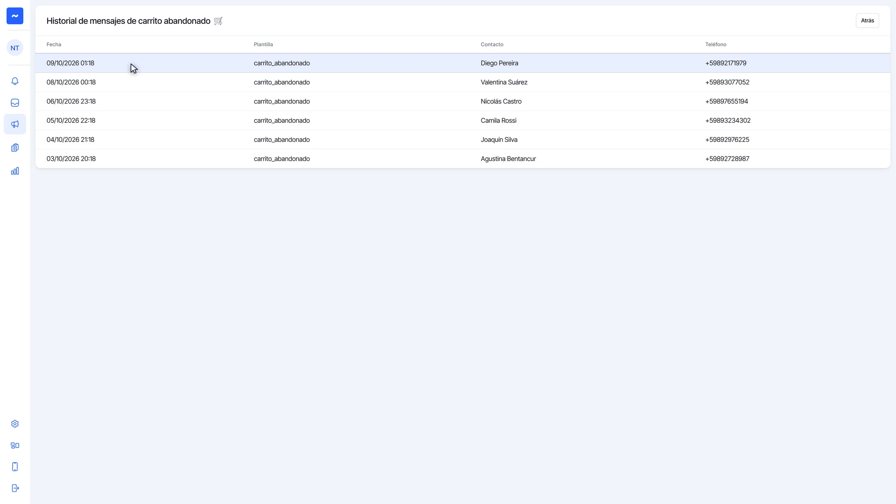Open the inbox icon in sidebar

(15, 103)
